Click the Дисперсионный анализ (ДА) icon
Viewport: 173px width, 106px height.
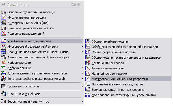click(3, 23)
